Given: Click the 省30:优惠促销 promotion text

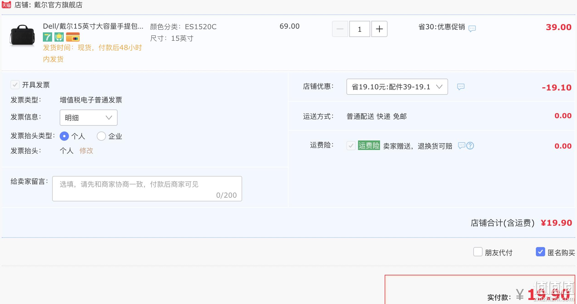Looking at the screenshot, I should click(442, 27).
